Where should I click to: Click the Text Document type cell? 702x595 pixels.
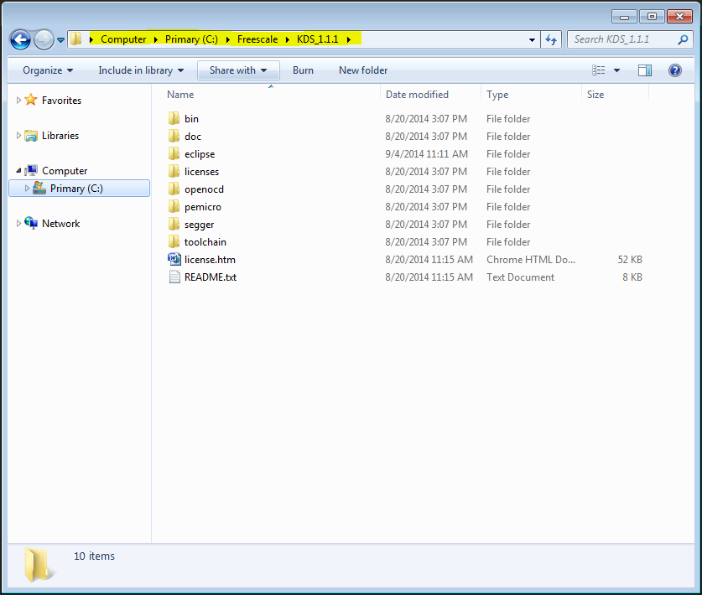click(x=520, y=277)
